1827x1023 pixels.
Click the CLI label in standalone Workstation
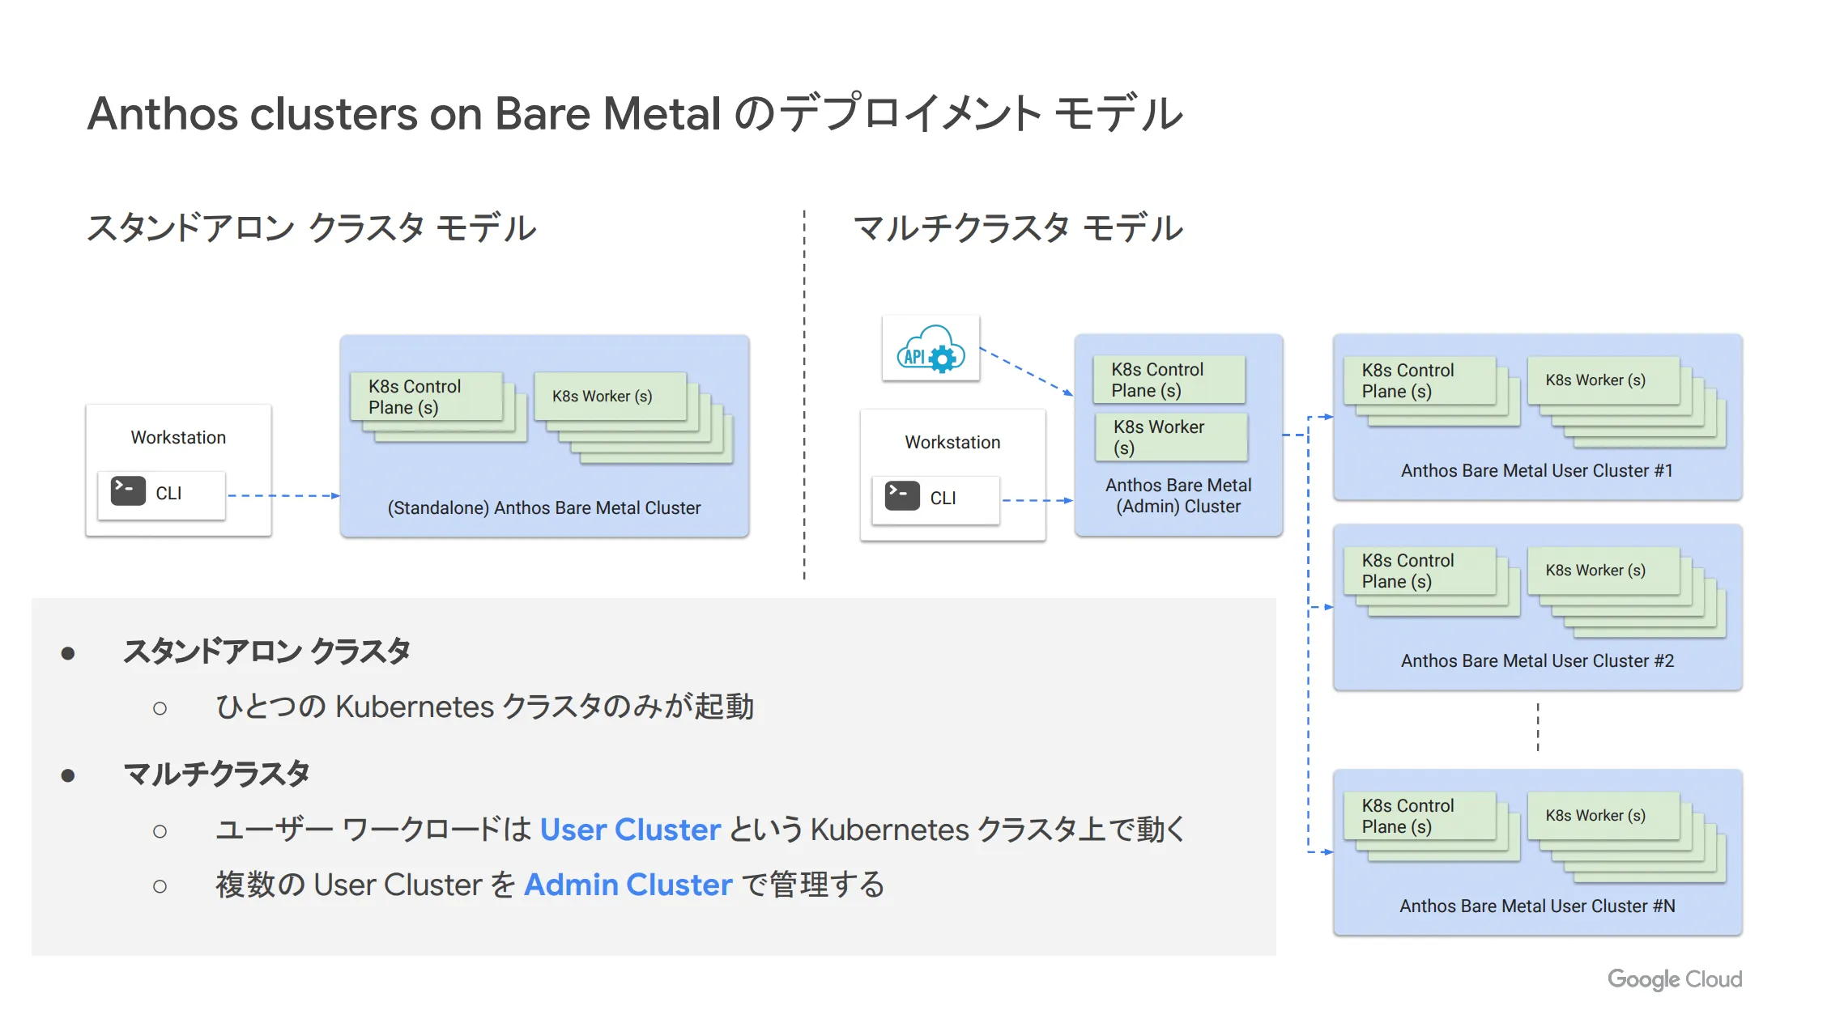point(168,493)
